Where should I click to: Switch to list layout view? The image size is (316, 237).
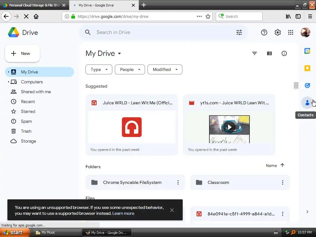(269, 53)
